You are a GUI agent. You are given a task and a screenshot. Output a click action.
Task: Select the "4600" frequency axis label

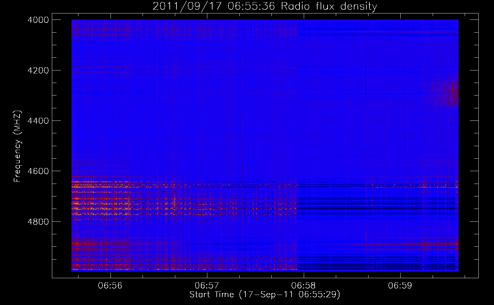pyautogui.click(x=38, y=171)
